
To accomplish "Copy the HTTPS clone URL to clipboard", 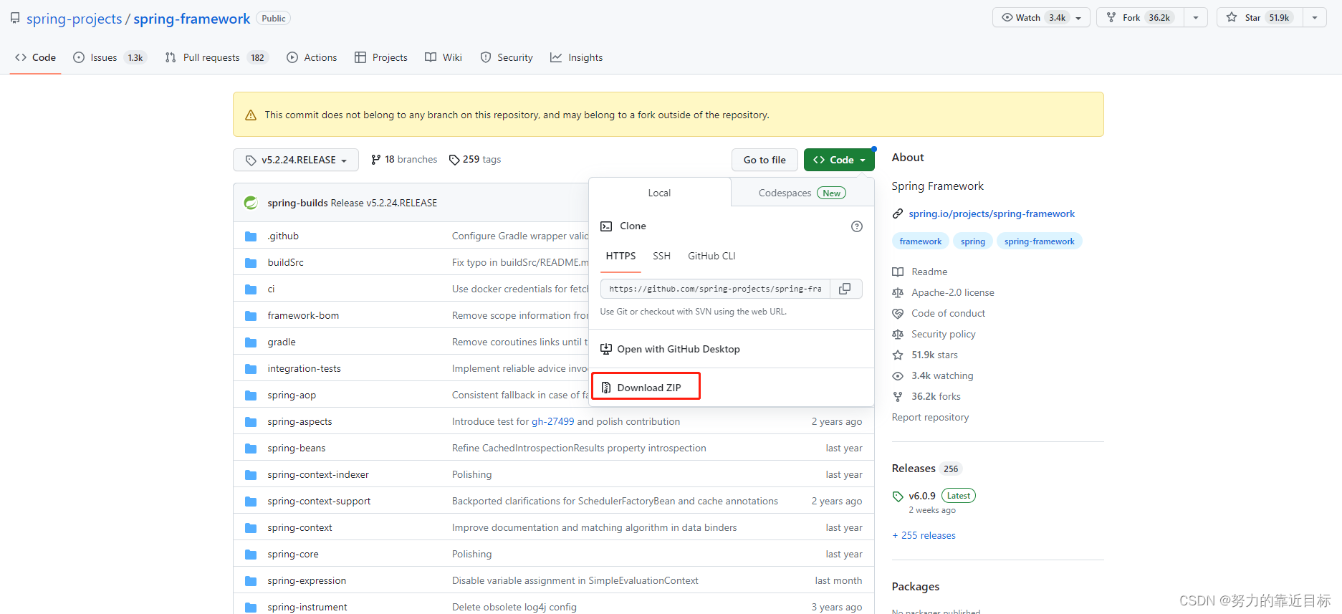I will click(x=845, y=289).
